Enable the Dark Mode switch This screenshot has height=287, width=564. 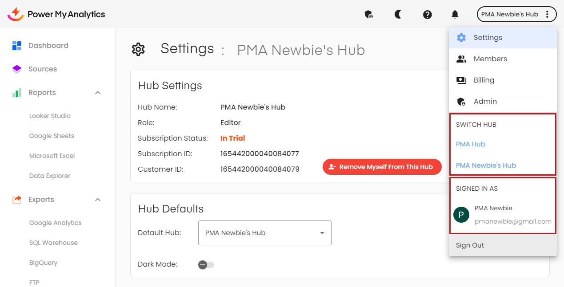point(206,265)
